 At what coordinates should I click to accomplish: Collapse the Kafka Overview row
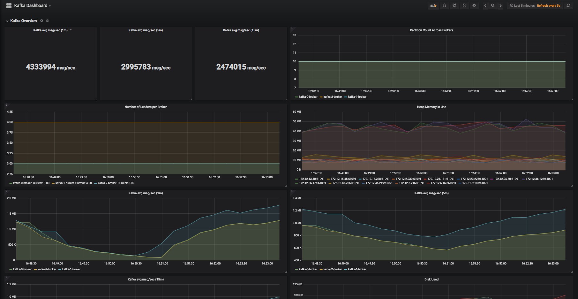click(7, 21)
